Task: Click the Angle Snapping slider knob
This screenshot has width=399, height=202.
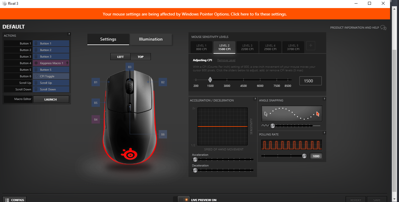Action: [272, 126]
